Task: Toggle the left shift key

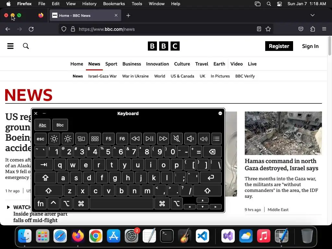Action: 49,191
